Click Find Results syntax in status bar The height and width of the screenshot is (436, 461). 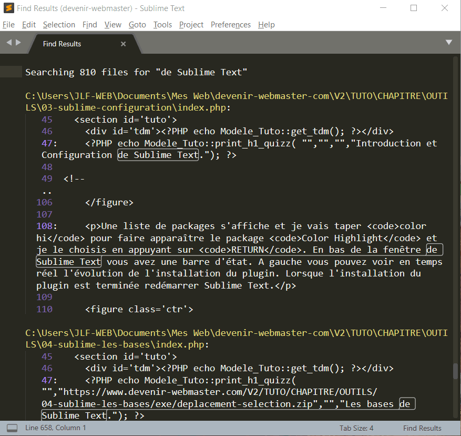click(422, 428)
